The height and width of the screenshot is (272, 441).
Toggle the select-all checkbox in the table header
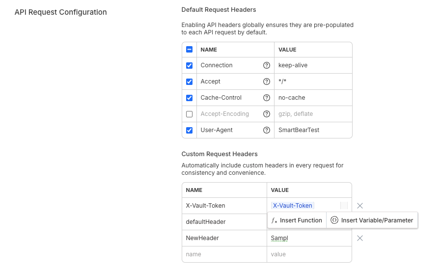[x=190, y=50]
